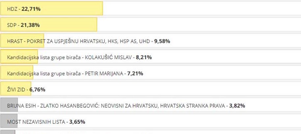
Task: Click the gray bar for MOST NEZAVISNIH LISTA
Action: click(9, 121)
